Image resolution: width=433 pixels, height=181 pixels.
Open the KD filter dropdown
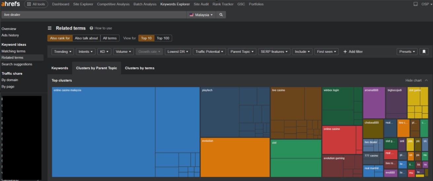[x=104, y=51]
